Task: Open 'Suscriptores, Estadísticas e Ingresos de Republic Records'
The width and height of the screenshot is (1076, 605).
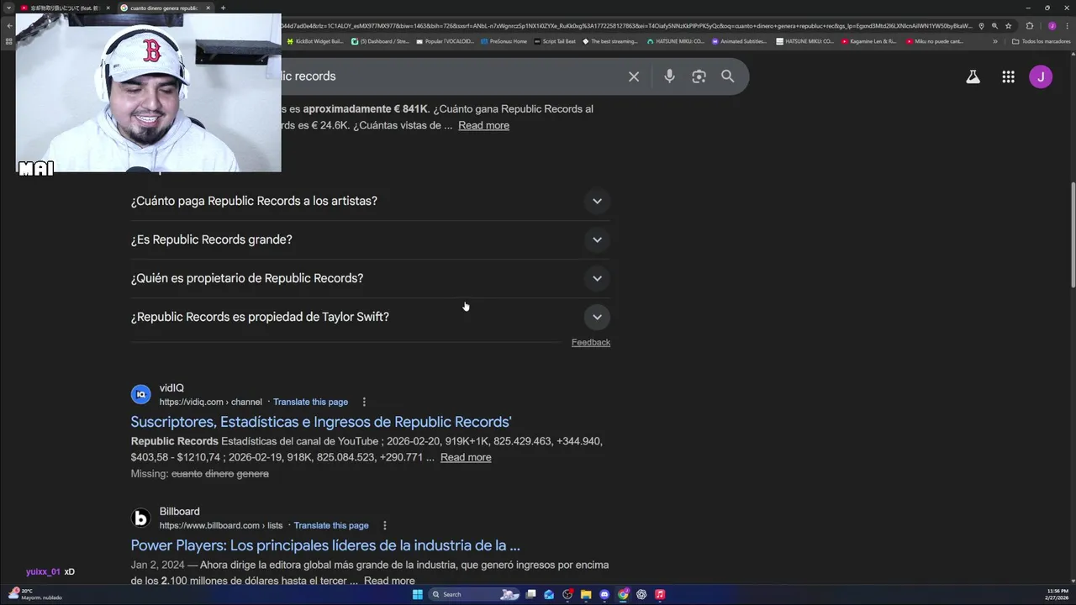Action: pyautogui.click(x=321, y=422)
